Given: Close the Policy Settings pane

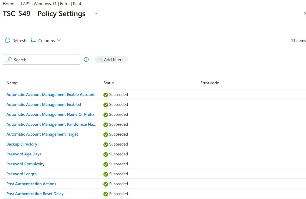Looking at the screenshot, I should (304, 14).
